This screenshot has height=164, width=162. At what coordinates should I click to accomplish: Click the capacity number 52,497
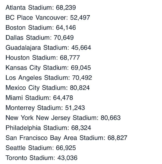(80, 18)
